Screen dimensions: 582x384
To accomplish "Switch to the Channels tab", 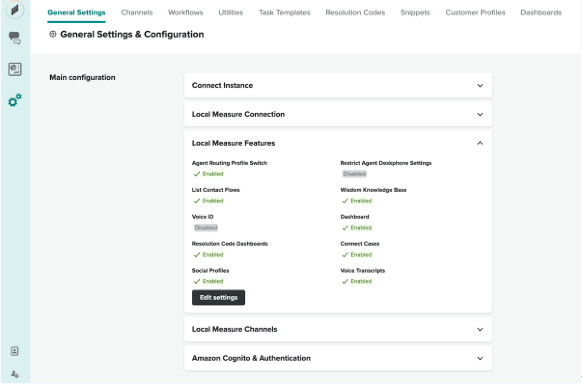I will (137, 13).
